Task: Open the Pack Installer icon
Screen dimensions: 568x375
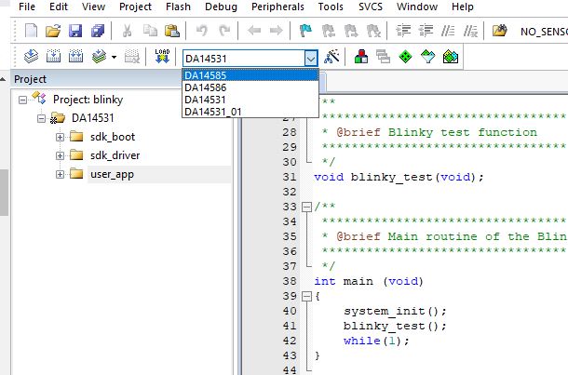Action: coord(451,57)
